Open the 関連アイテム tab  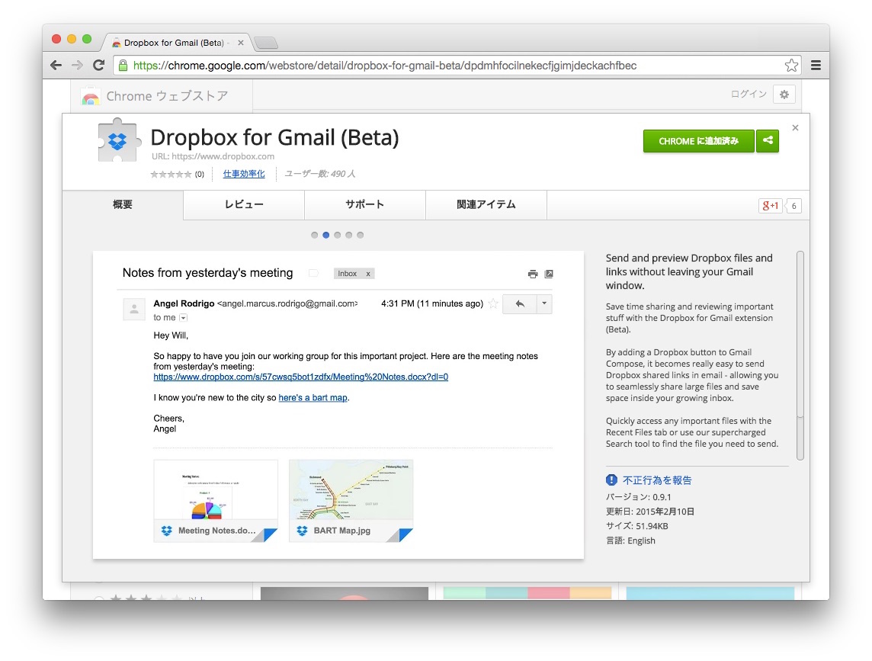[486, 205]
